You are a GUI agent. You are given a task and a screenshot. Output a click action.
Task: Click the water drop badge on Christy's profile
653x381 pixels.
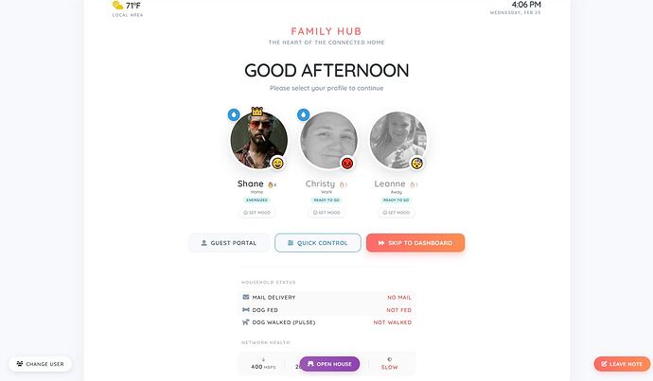304,114
